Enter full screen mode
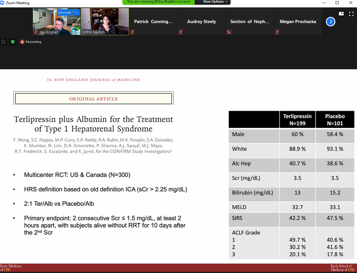 (x=351, y=14)
